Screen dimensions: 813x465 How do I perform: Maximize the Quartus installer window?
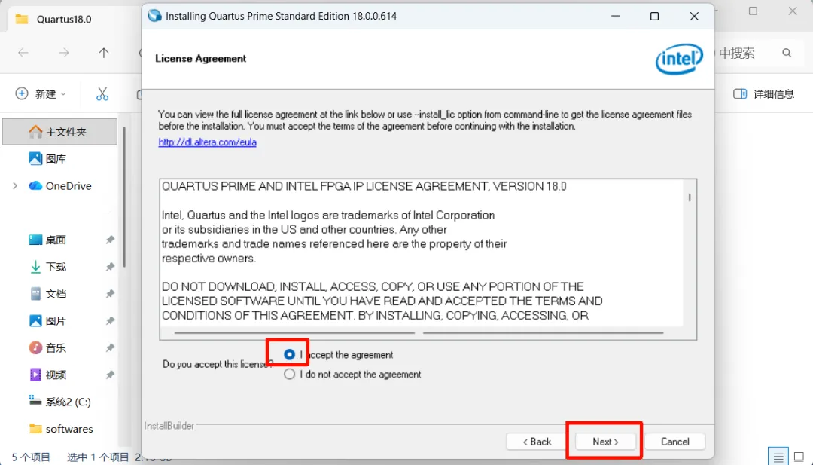[654, 16]
